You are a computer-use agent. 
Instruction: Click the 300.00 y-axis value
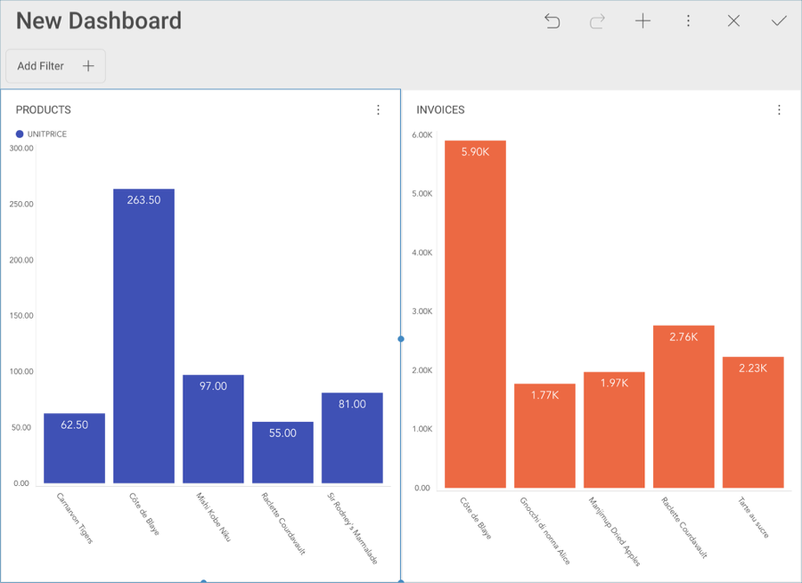(x=21, y=148)
